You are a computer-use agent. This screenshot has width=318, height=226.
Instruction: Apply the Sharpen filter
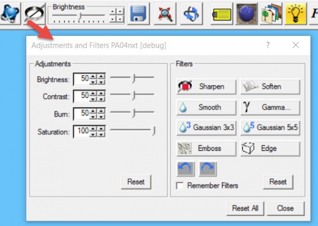pos(206,87)
